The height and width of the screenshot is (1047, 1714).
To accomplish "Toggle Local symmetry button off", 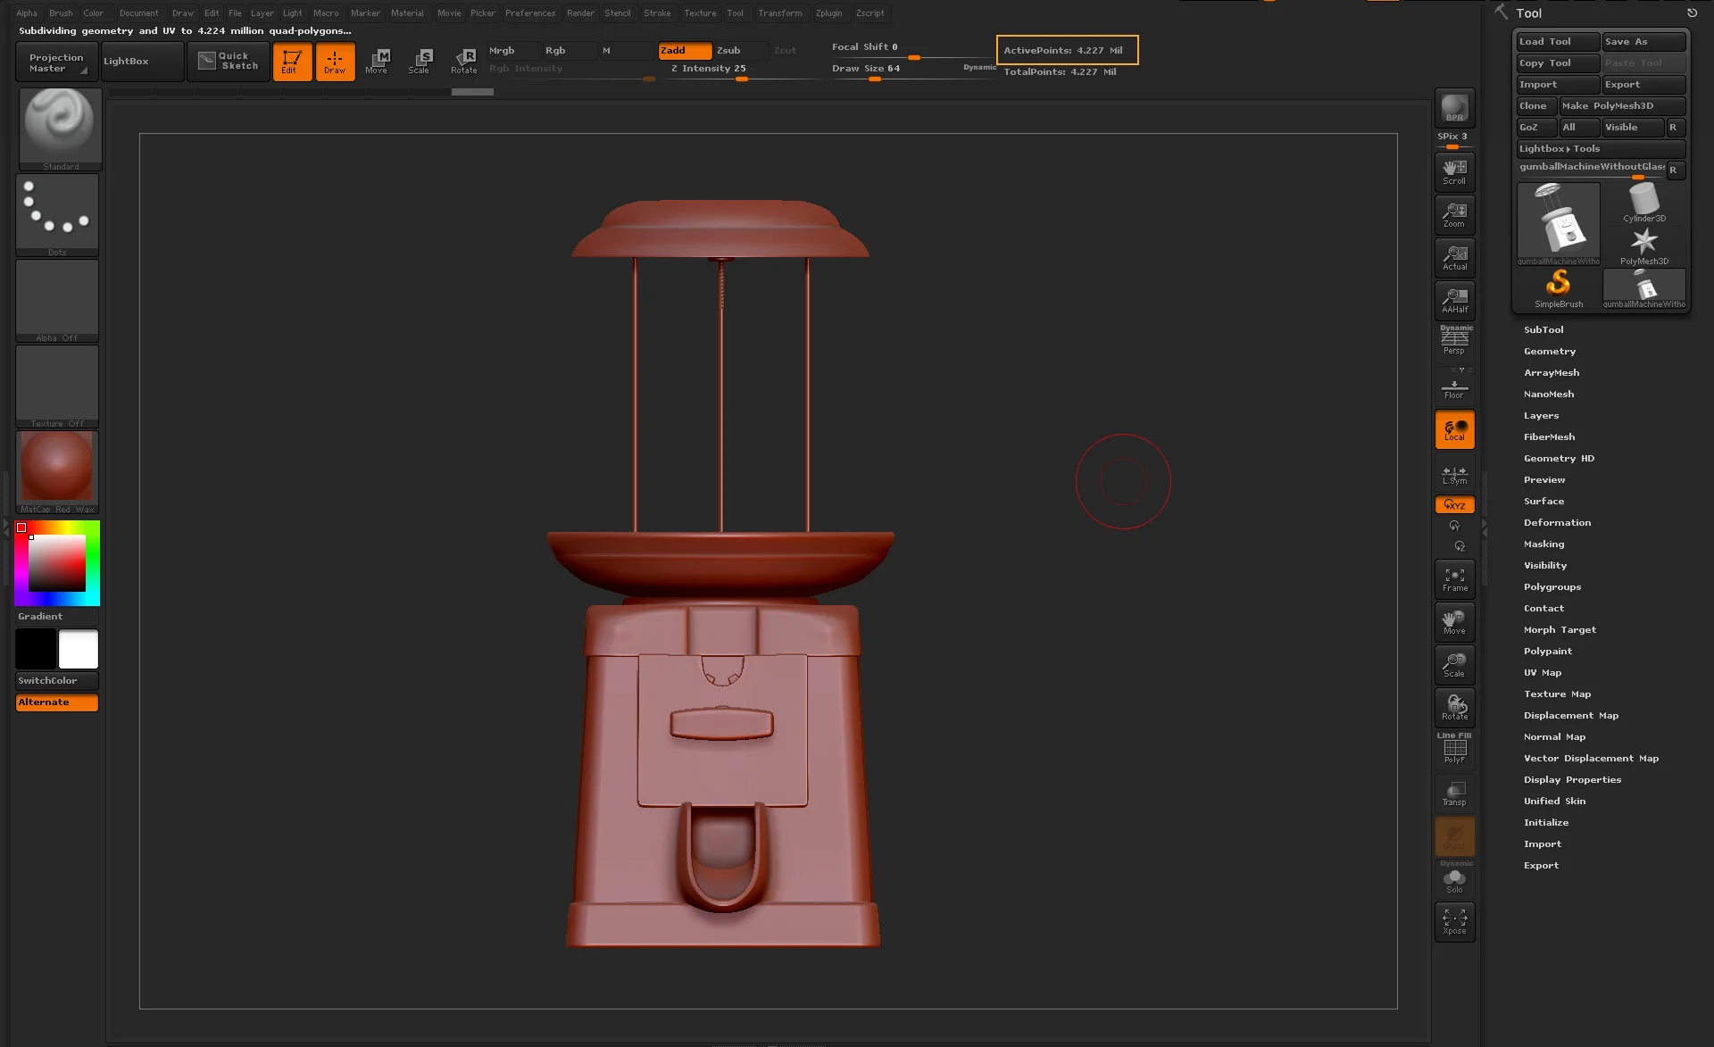I will click(1454, 430).
